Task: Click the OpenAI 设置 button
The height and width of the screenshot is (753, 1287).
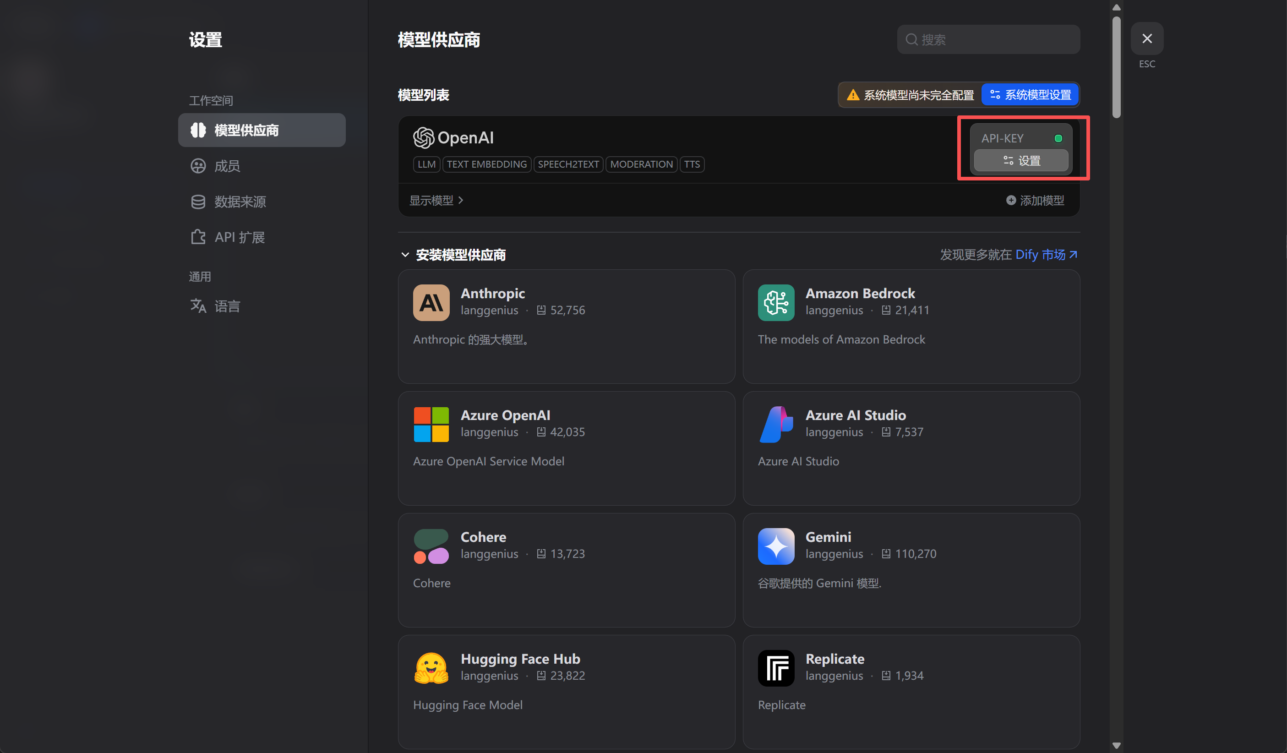Action: [1020, 160]
